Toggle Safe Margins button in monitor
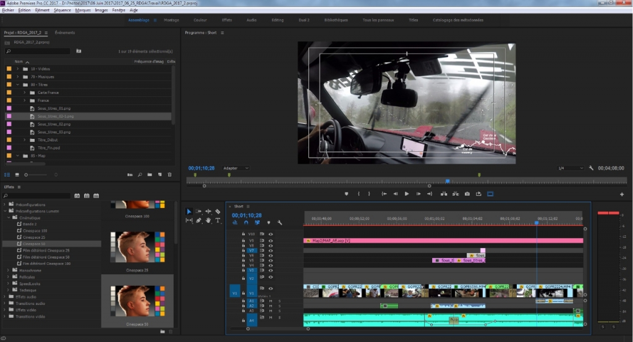The height and width of the screenshot is (342, 633). click(x=490, y=194)
